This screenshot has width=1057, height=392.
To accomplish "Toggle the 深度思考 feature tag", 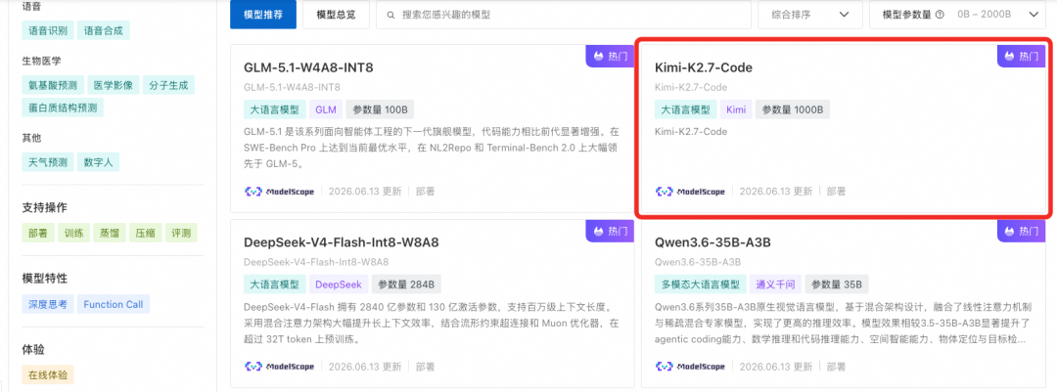I will (x=48, y=304).
